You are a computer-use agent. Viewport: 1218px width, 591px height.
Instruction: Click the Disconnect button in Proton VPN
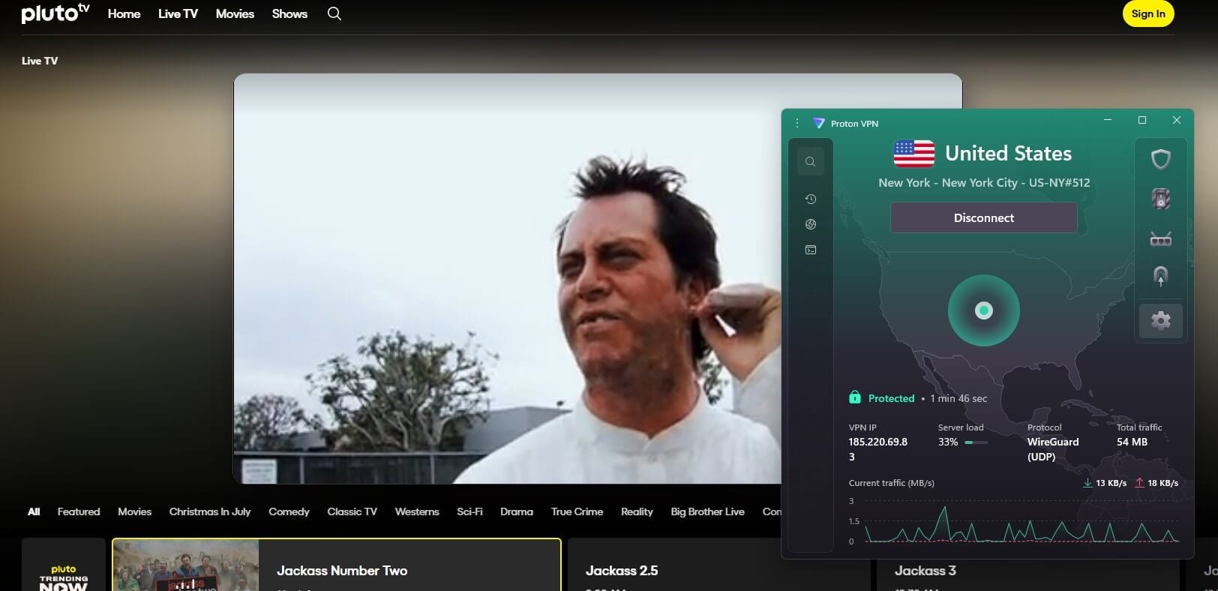[x=983, y=217]
